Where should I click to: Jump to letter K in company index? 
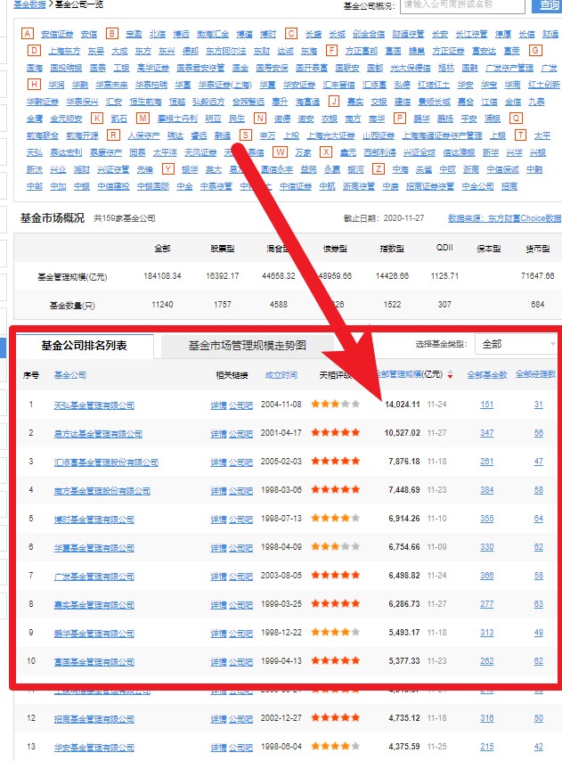97,118
